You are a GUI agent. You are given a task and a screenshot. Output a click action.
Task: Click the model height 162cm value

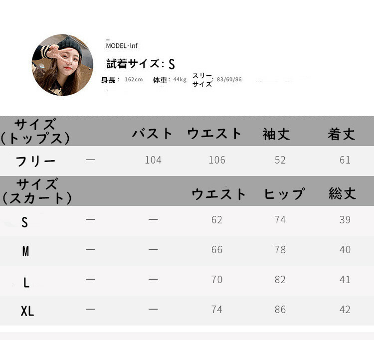point(134,80)
